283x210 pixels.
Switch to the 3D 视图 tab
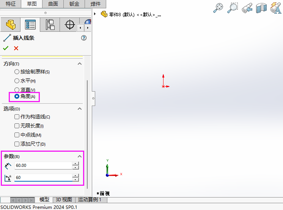[64, 200]
